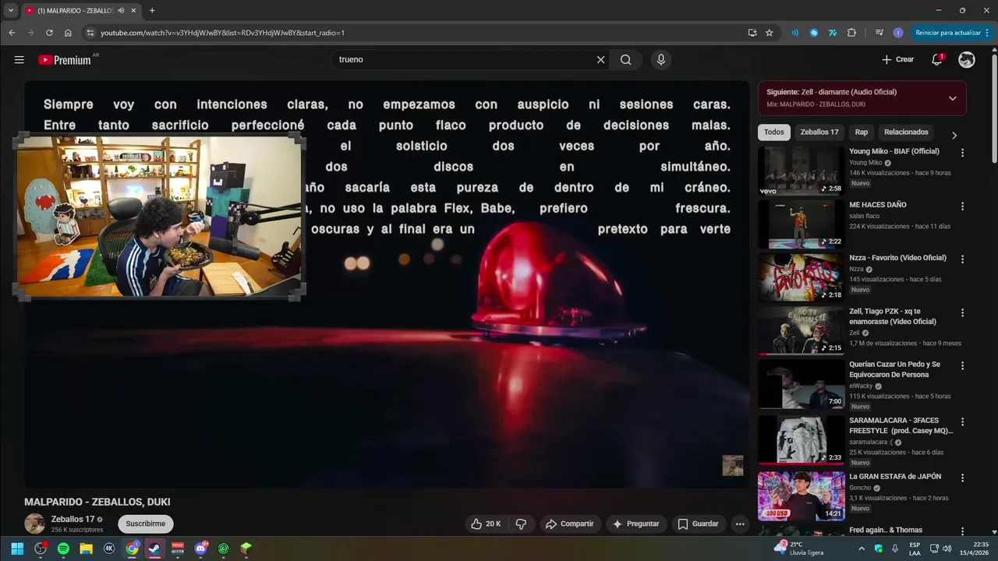Open options for Nzza - Favorito
The width and height of the screenshot is (998, 561).
tap(962, 259)
